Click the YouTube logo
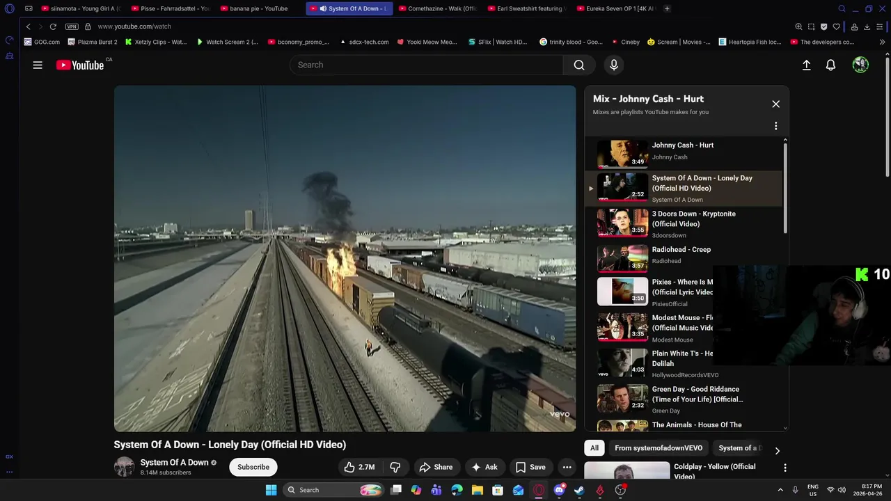Screen dimensions: 891x501 [80, 65]
